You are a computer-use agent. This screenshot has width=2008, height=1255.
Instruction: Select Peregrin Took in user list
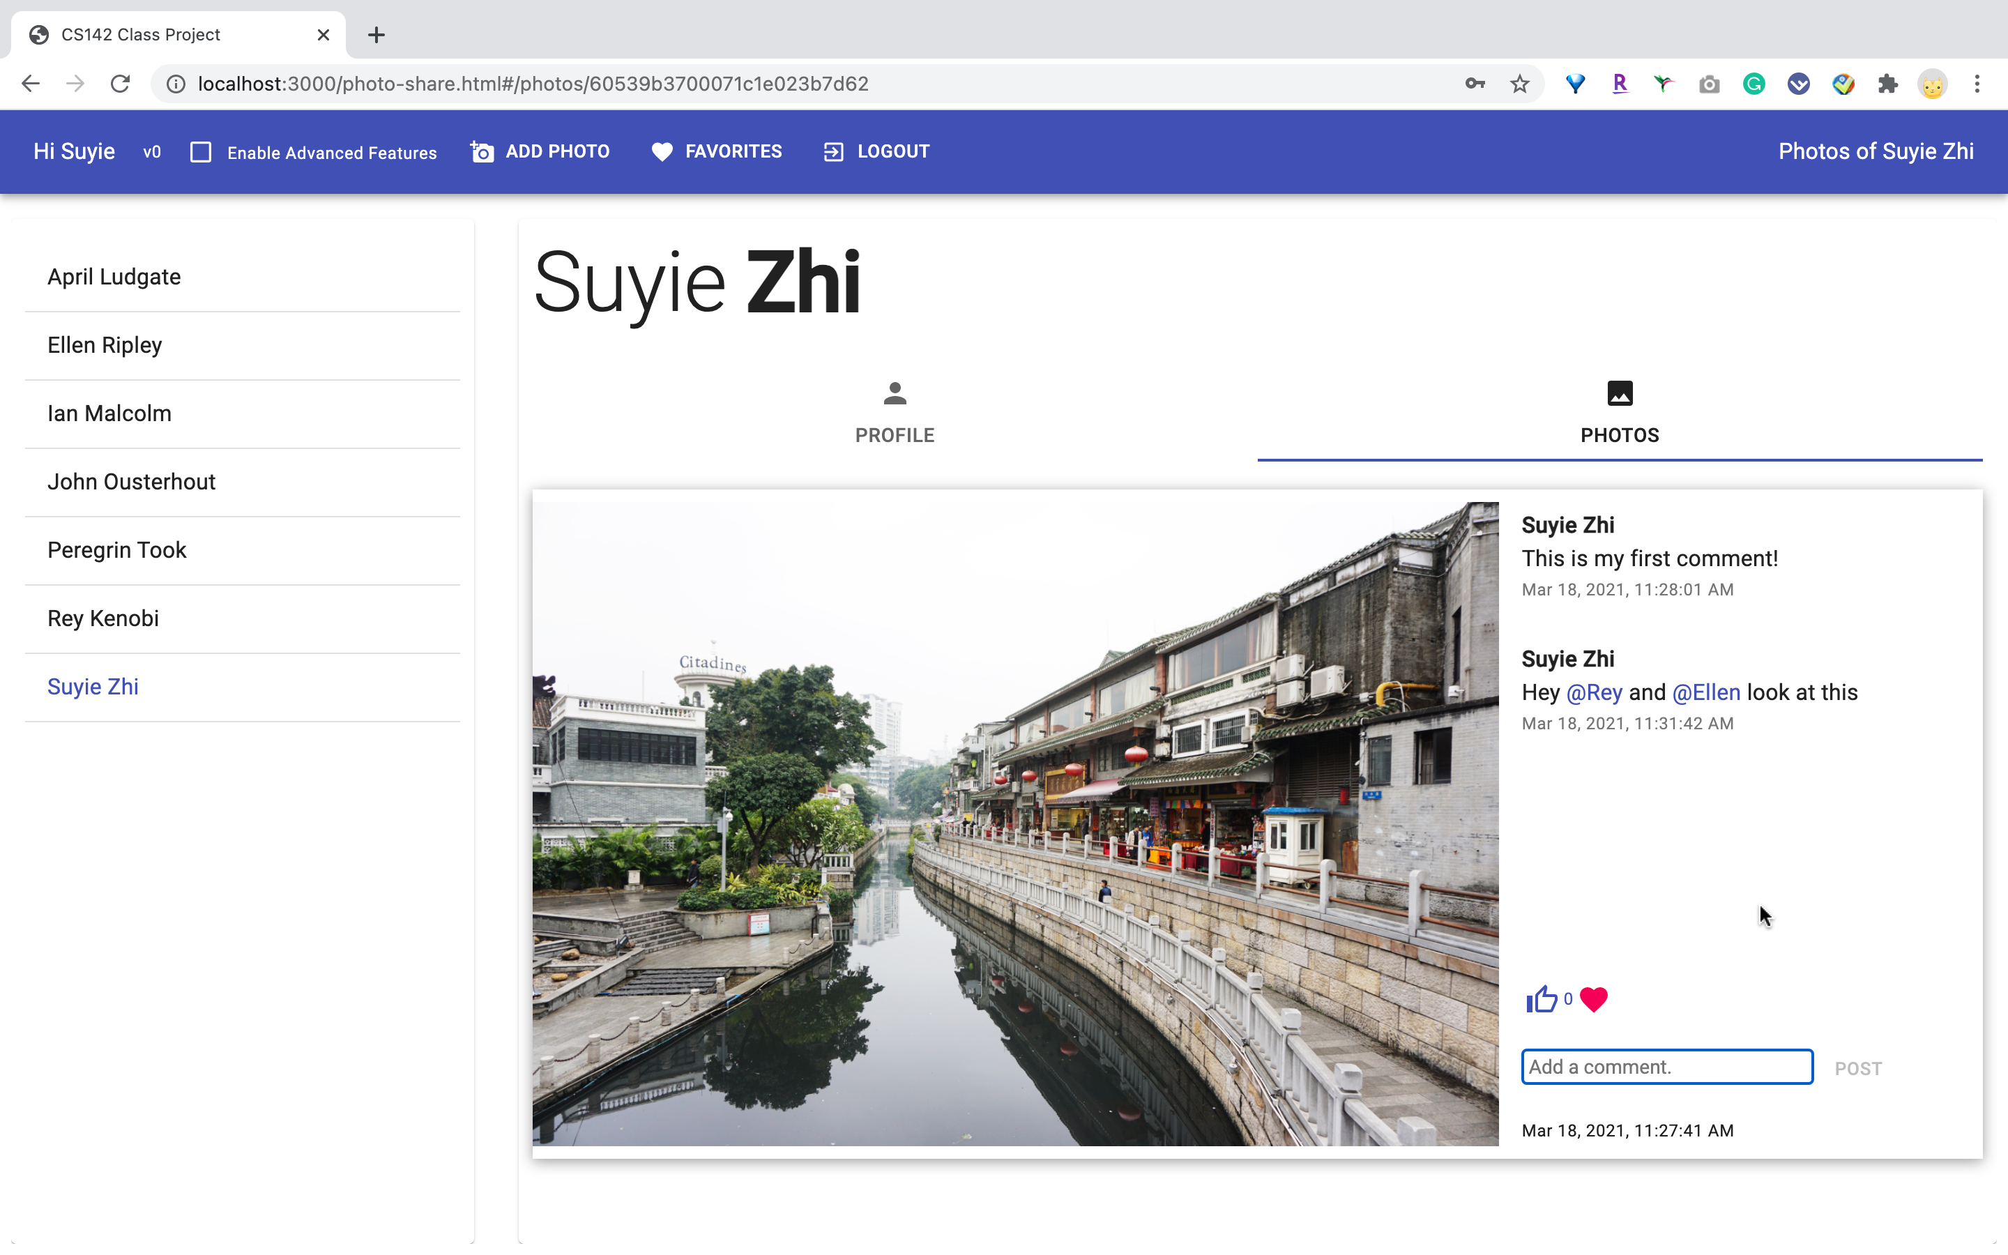(243, 550)
